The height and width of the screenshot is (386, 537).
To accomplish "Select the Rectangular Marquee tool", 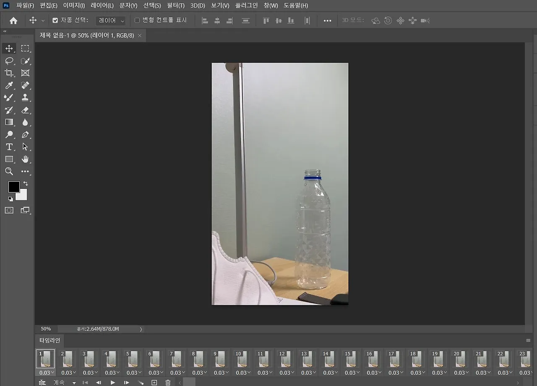I will pos(25,49).
